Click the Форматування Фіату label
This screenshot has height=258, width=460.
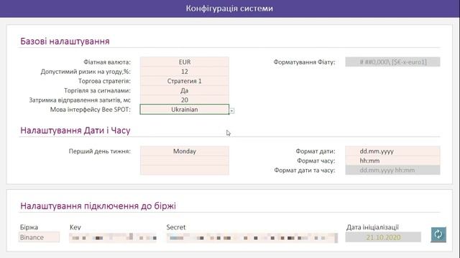point(304,62)
